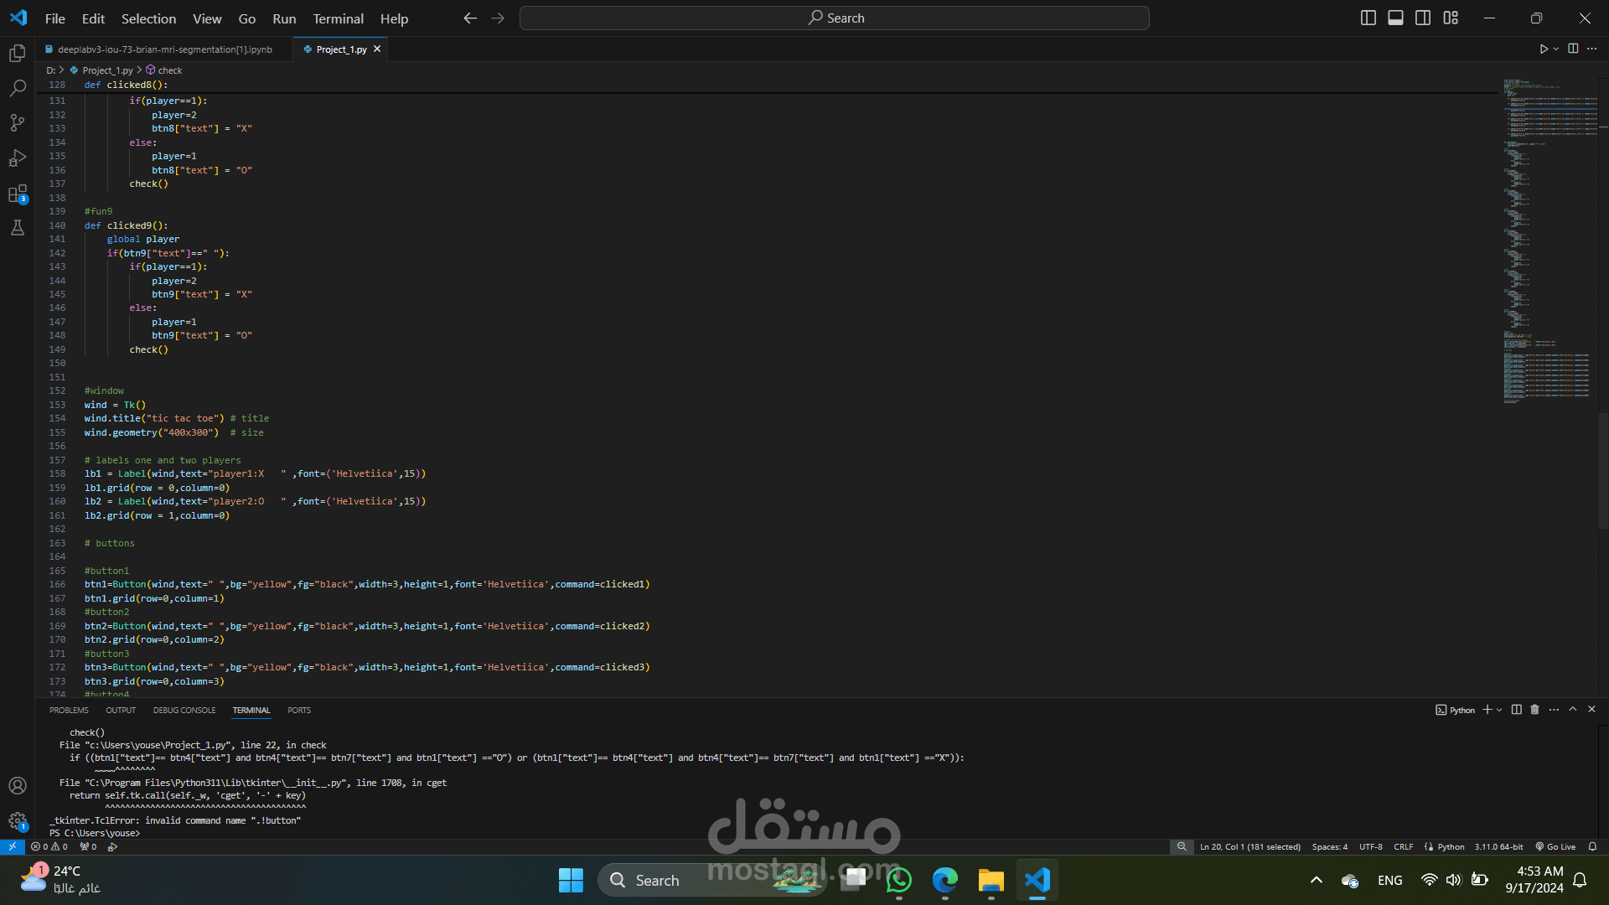1609x905 pixels.
Task: Click the Python language mode in status bar
Action: pos(1451,846)
